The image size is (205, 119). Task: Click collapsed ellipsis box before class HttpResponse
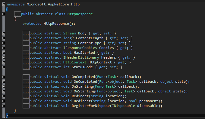[x=17, y=14]
